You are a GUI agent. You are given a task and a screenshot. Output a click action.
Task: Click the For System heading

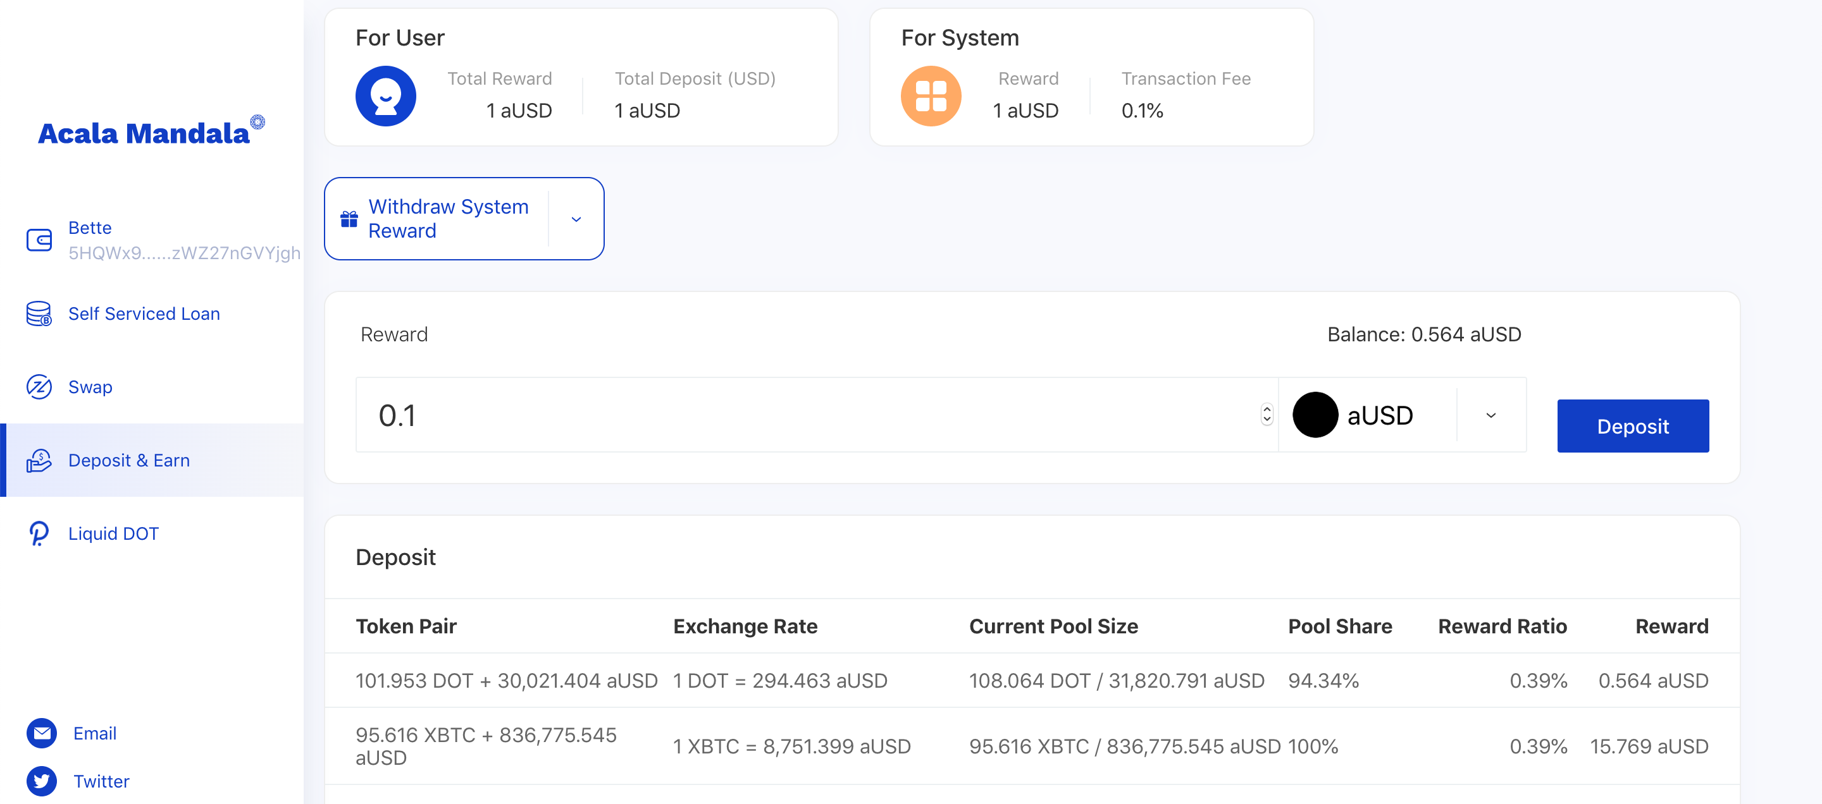click(960, 37)
